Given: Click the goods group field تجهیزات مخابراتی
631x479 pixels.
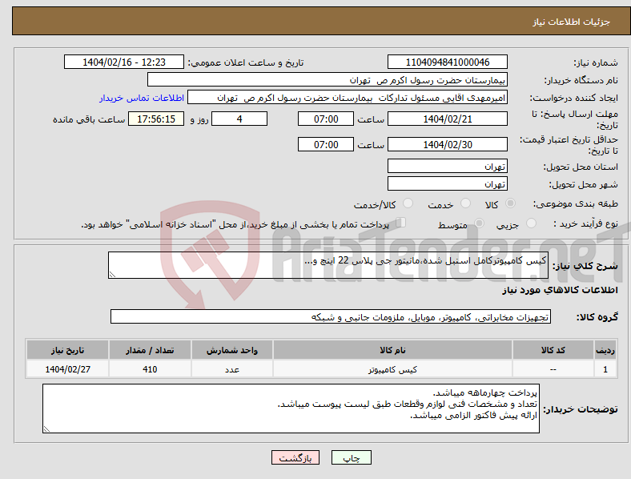Looking at the screenshot, I should tap(331, 316).
